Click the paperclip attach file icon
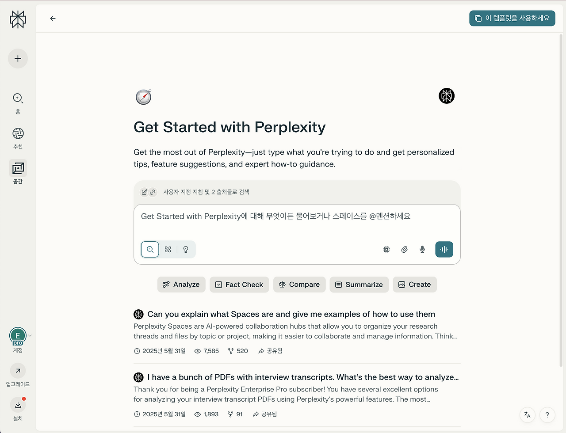The width and height of the screenshot is (566, 433). 404,249
